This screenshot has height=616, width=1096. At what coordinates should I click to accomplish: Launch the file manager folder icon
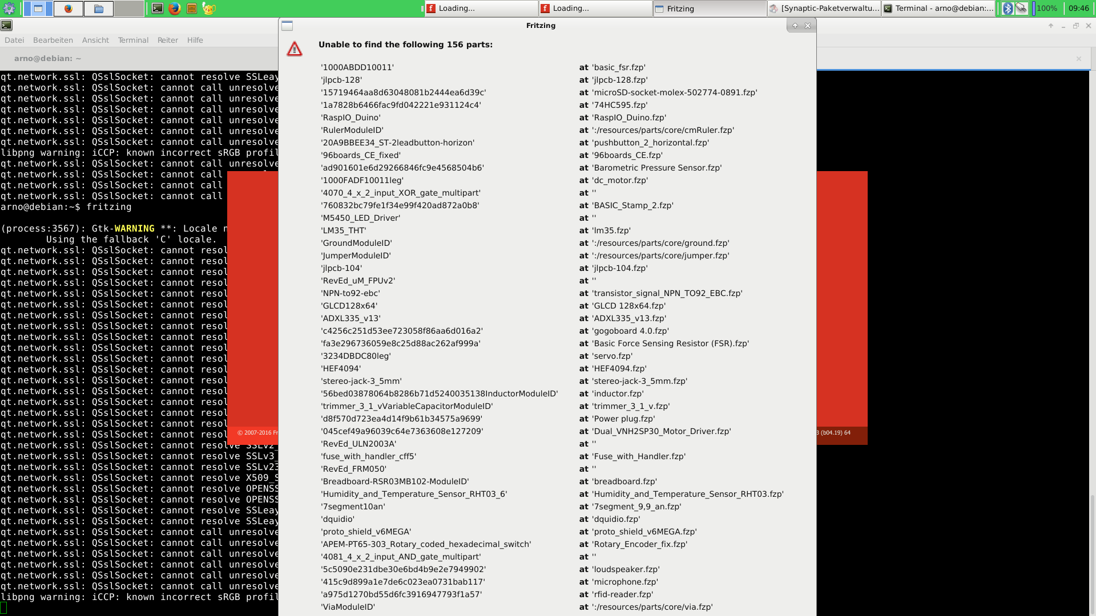pos(99,9)
